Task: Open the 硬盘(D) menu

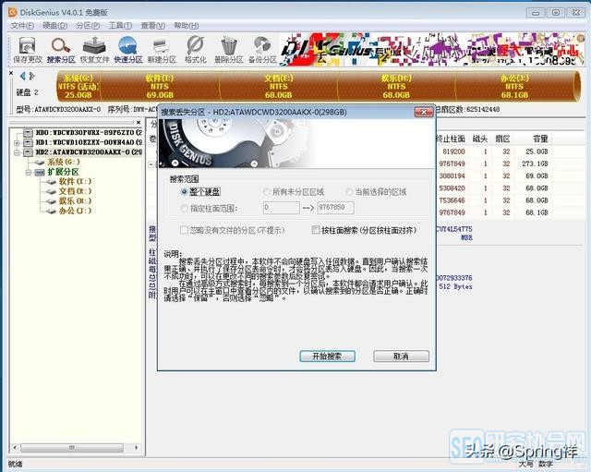Action: click(x=55, y=26)
